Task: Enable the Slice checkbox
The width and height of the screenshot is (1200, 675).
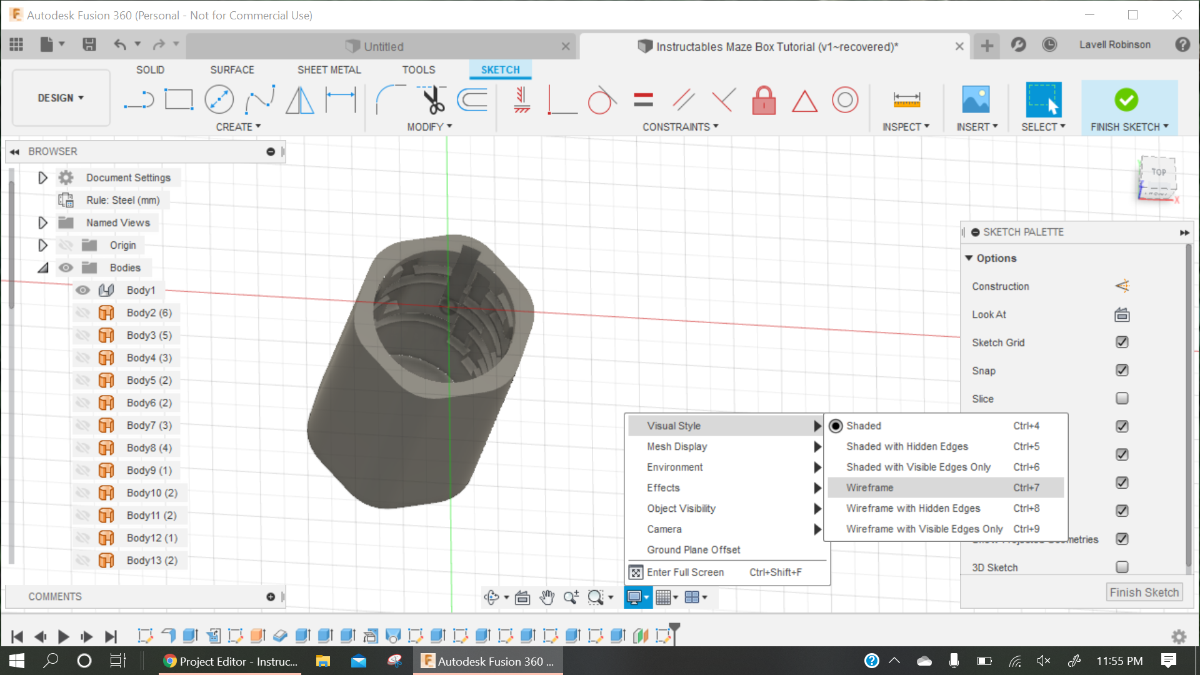Action: [x=1122, y=398]
